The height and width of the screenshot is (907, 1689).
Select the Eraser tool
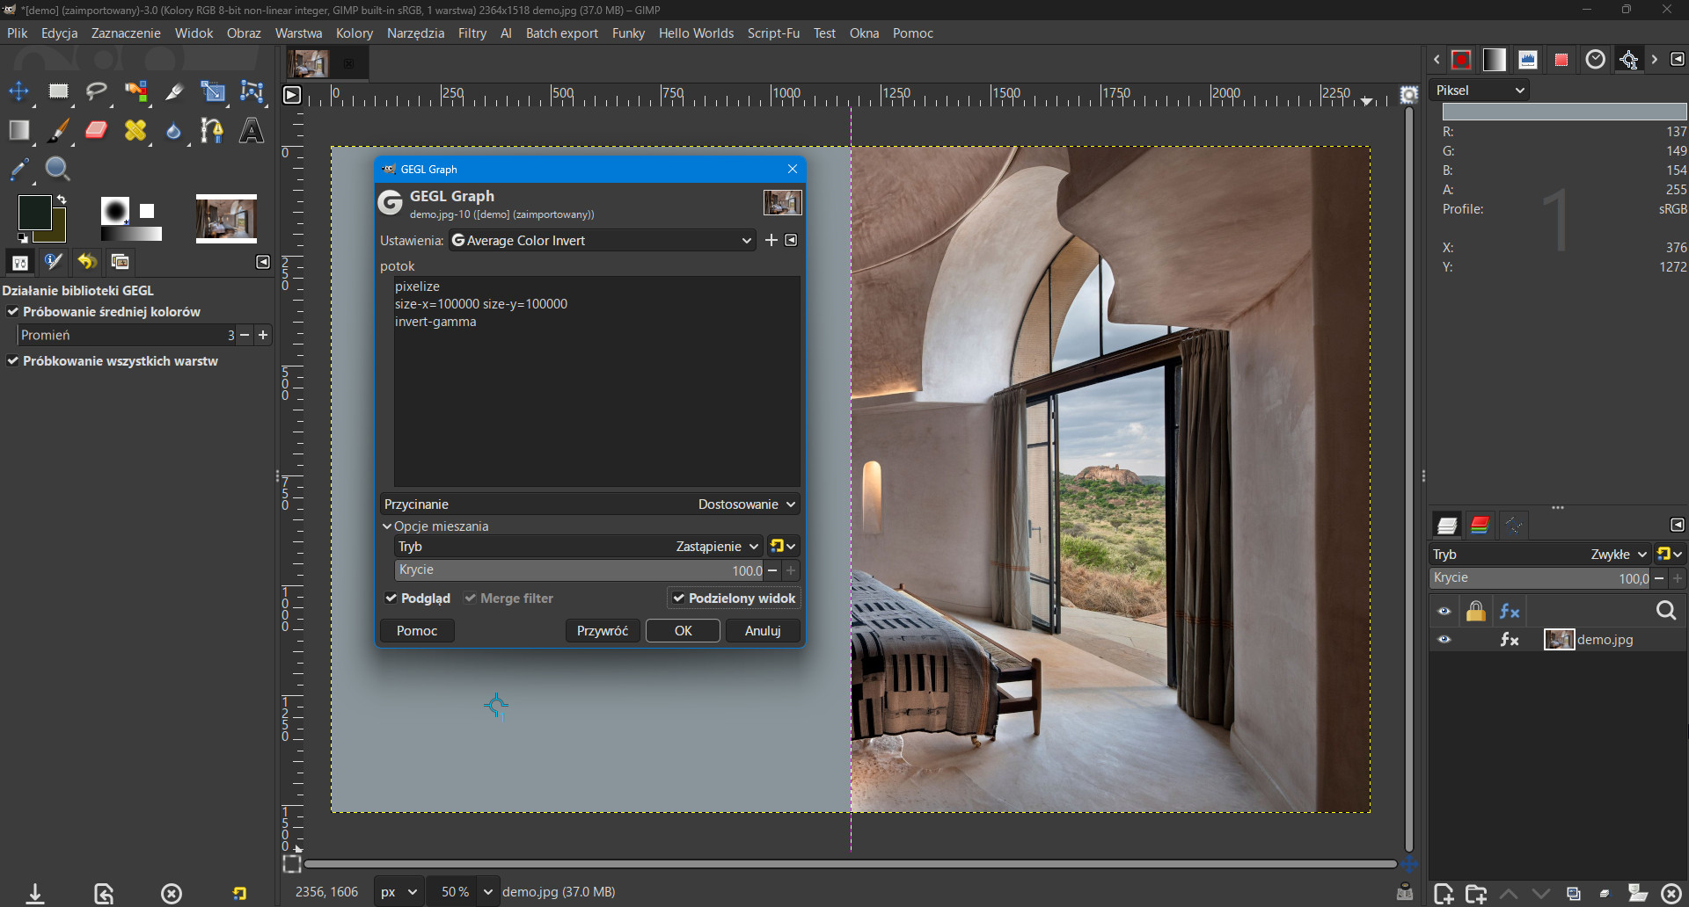(x=96, y=131)
